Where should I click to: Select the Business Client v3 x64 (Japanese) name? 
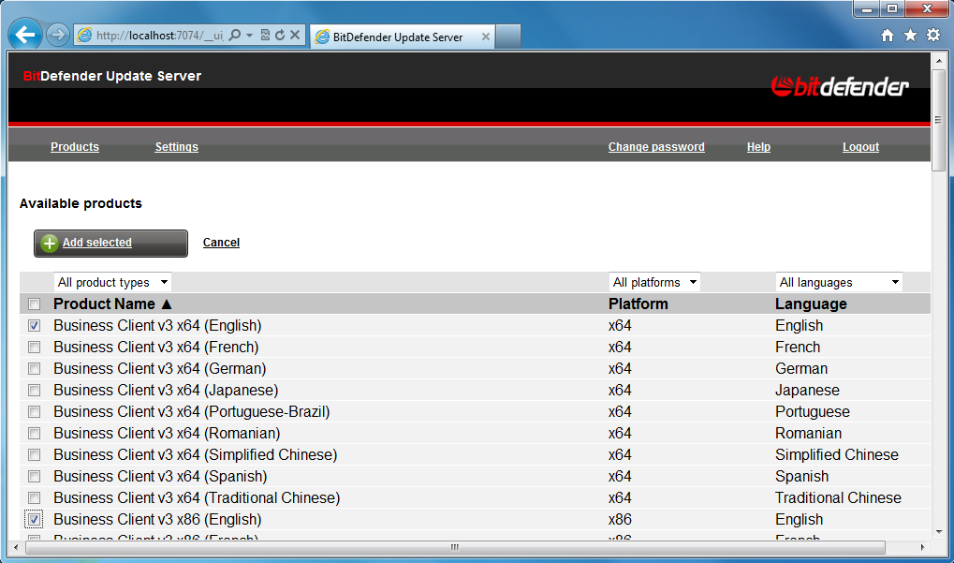[166, 390]
